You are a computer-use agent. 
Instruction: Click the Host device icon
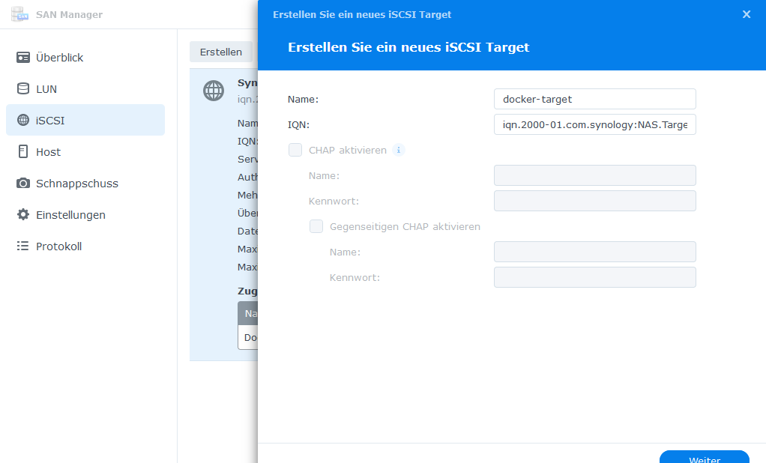click(x=23, y=152)
